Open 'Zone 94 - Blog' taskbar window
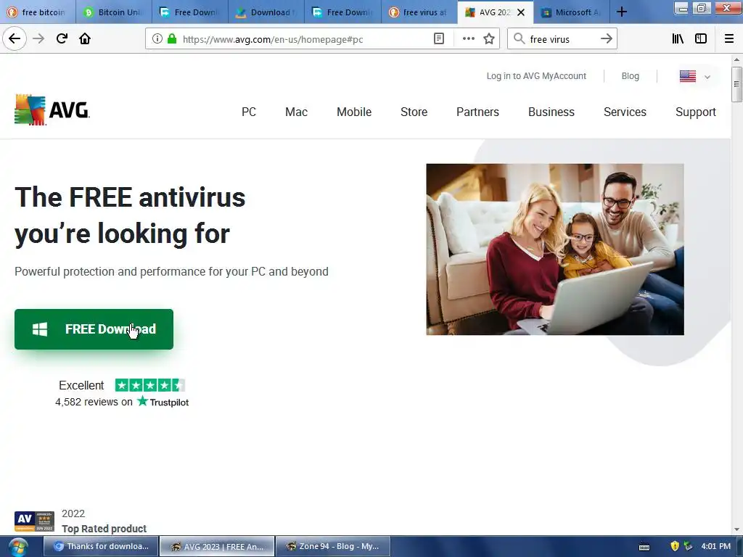 [333, 546]
